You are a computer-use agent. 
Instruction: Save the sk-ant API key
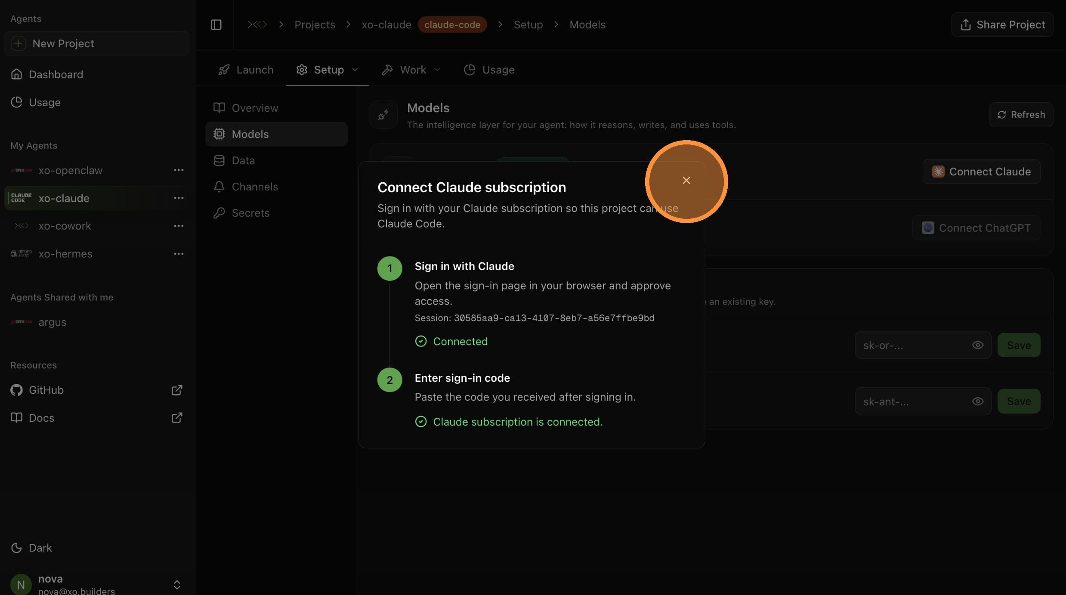1019,402
